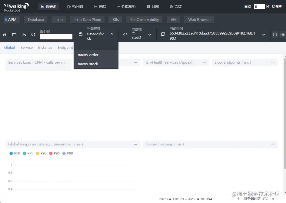Expand the 当前端点 /test1 dropdown

pos(150,35)
